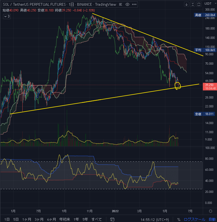Image resolution: width=217 pixels, height=222 pixels.
Task: Open the USDT currency dropdown
Action: [210, 4]
